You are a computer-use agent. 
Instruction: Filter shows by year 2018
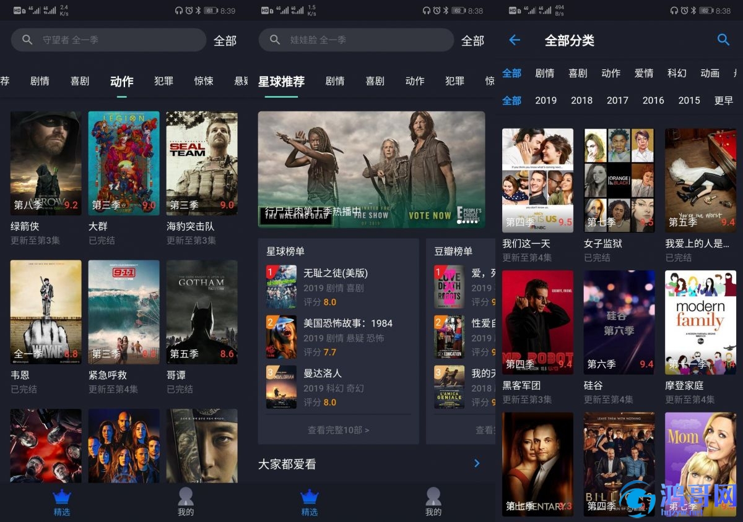(582, 100)
